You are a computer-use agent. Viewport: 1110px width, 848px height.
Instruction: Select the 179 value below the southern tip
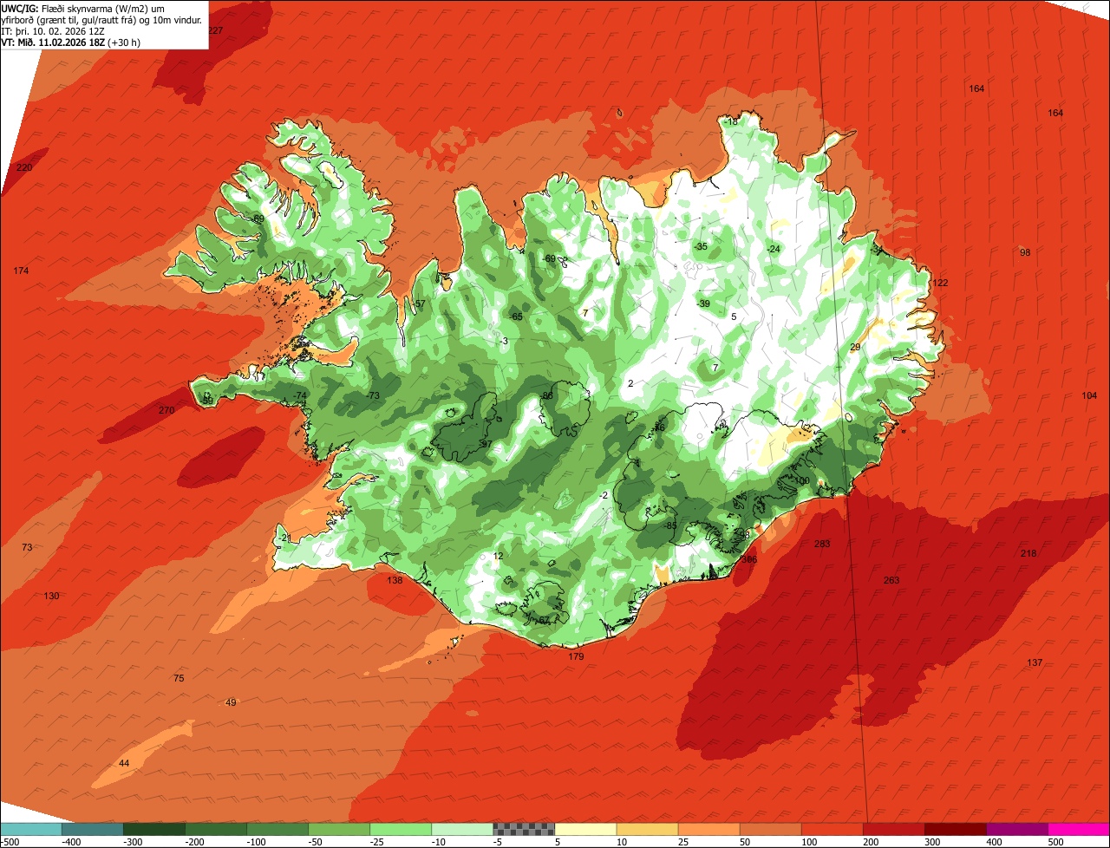pos(576,656)
